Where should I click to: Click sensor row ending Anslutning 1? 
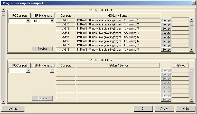point(118,20)
